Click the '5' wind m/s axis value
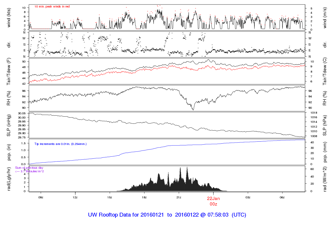Screen dimensions: 334x228 point(311,8)
